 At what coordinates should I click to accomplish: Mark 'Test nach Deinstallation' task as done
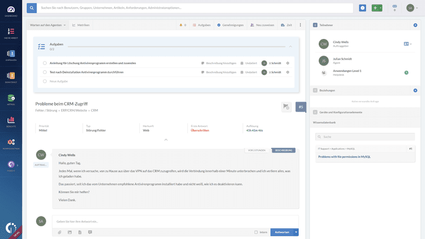coord(45,72)
